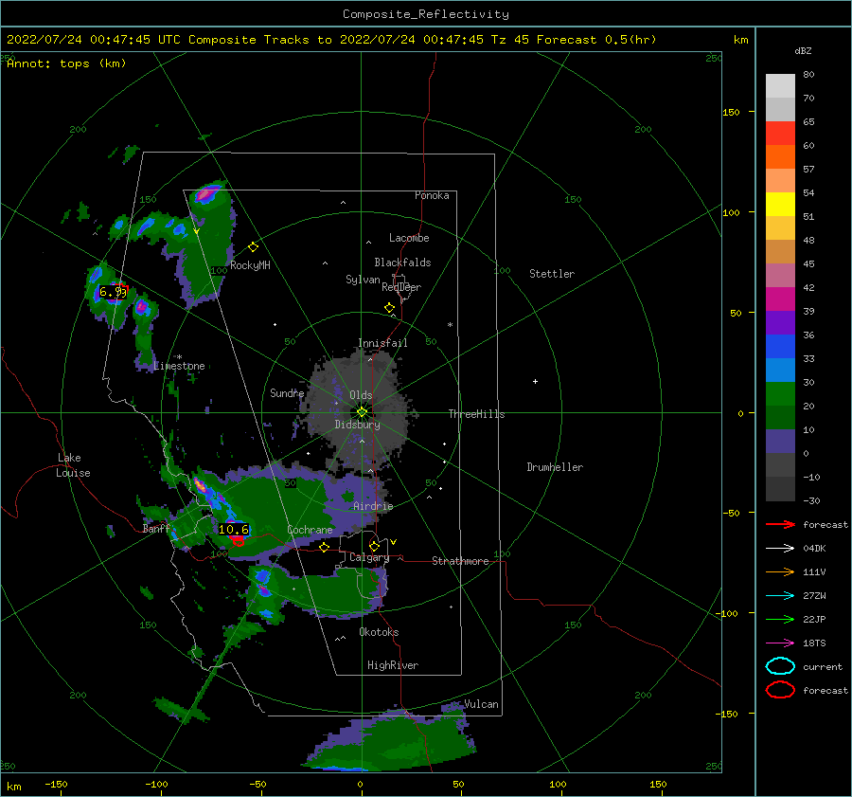
Task: Click the Lacombe town label
Action: click(409, 238)
